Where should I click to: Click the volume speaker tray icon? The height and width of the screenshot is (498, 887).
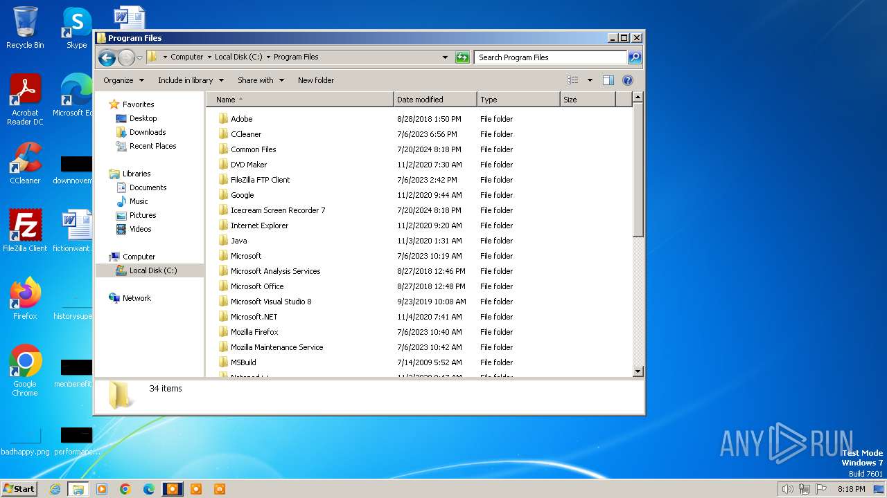coord(787,489)
